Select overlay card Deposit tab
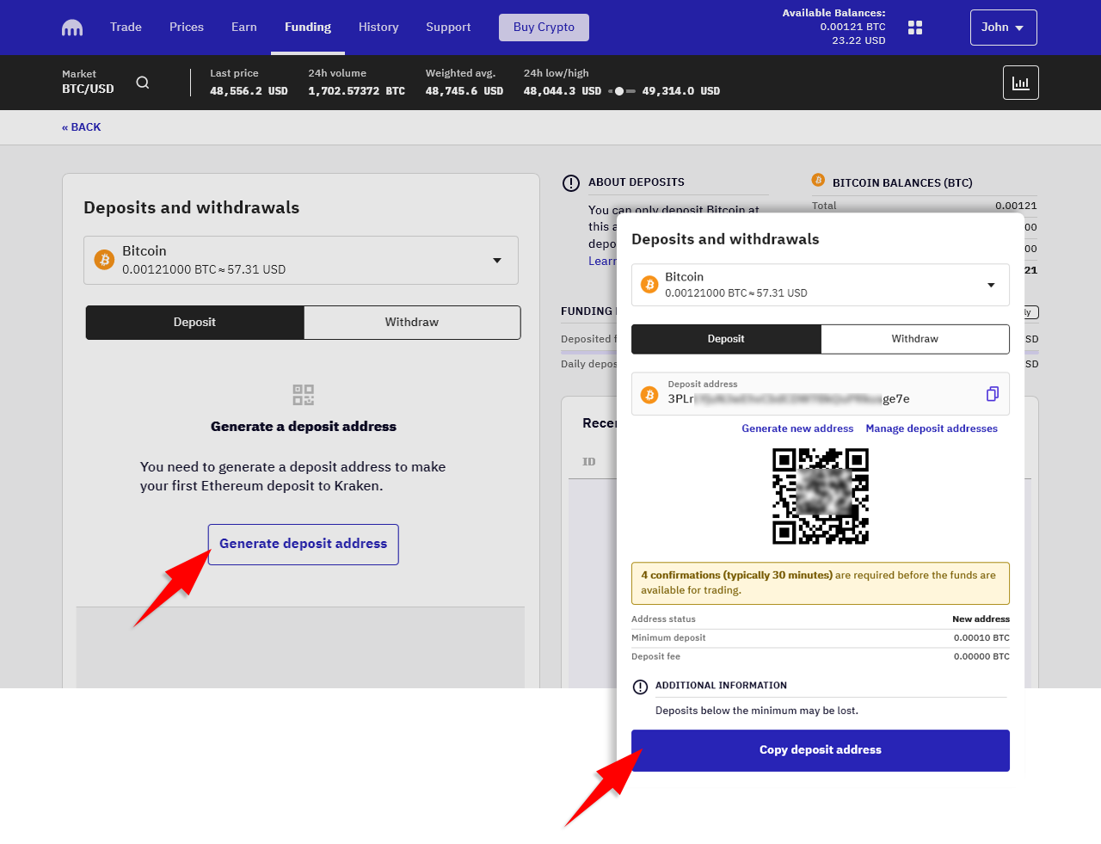Image resolution: width=1101 pixels, height=844 pixels. tap(726, 339)
